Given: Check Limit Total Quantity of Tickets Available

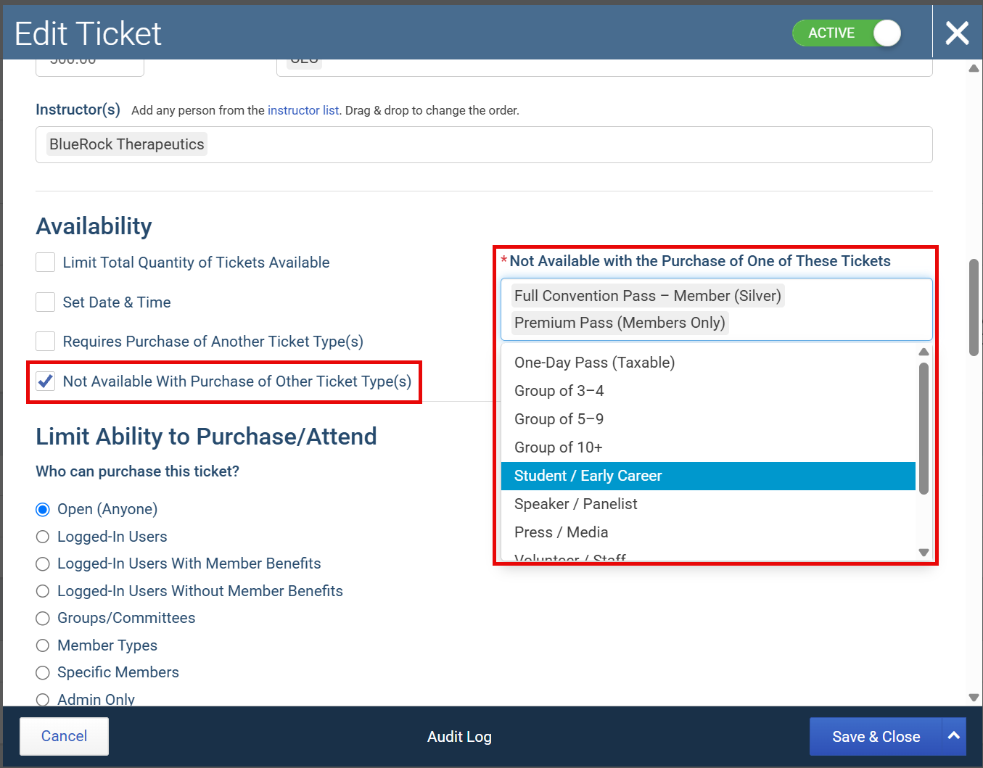Looking at the screenshot, I should (x=46, y=262).
